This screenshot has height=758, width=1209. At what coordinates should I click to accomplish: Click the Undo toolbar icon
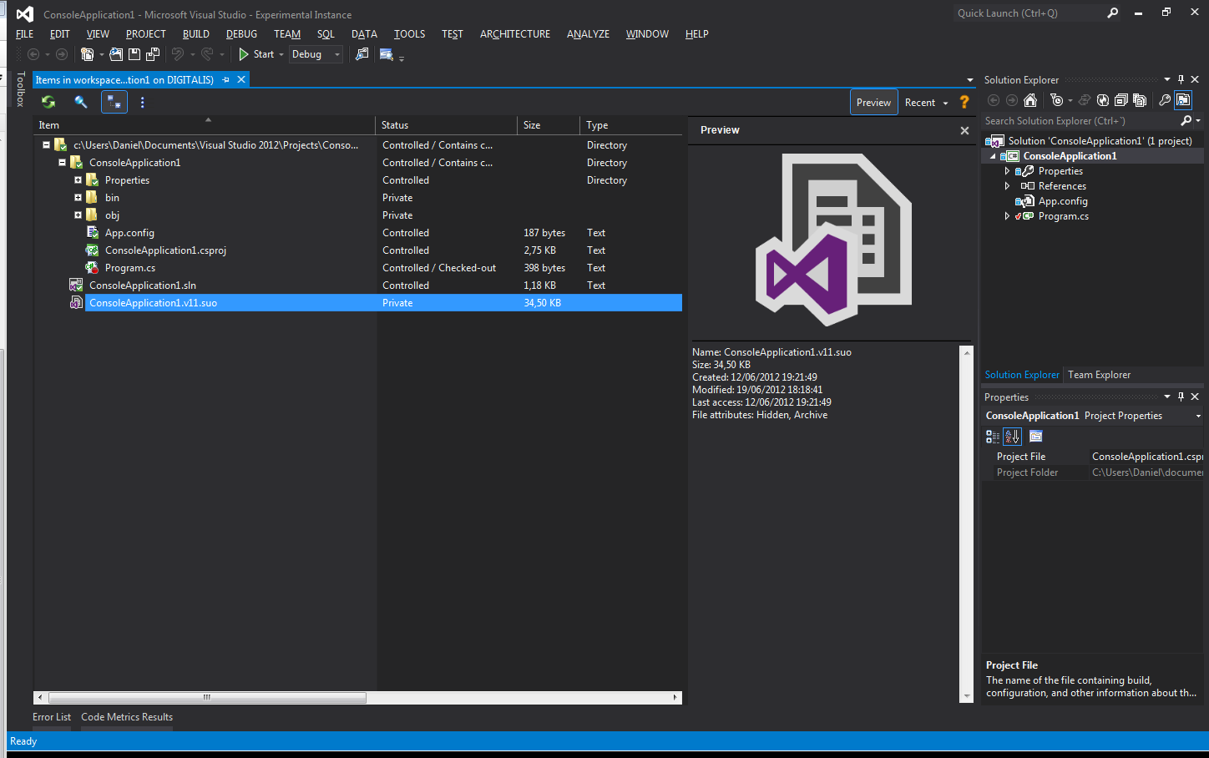point(177,54)
